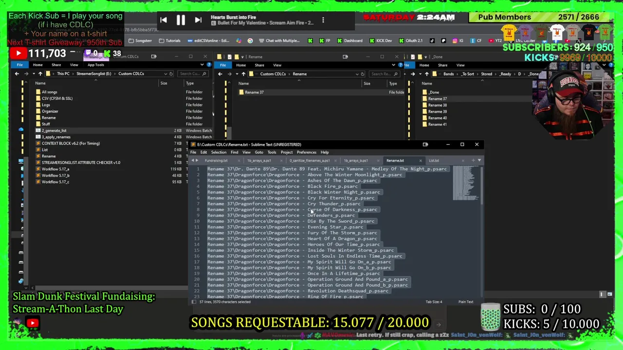Open the View tab in _Done explorer window
This screenshot has width=623, height=350.
(x=460, y=65)
